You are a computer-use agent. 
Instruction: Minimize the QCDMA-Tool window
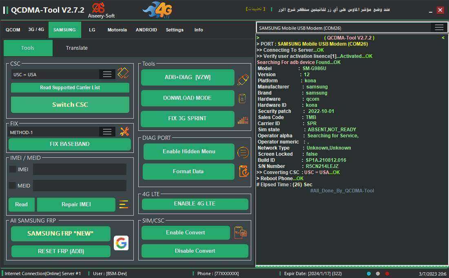pos(430,11)
